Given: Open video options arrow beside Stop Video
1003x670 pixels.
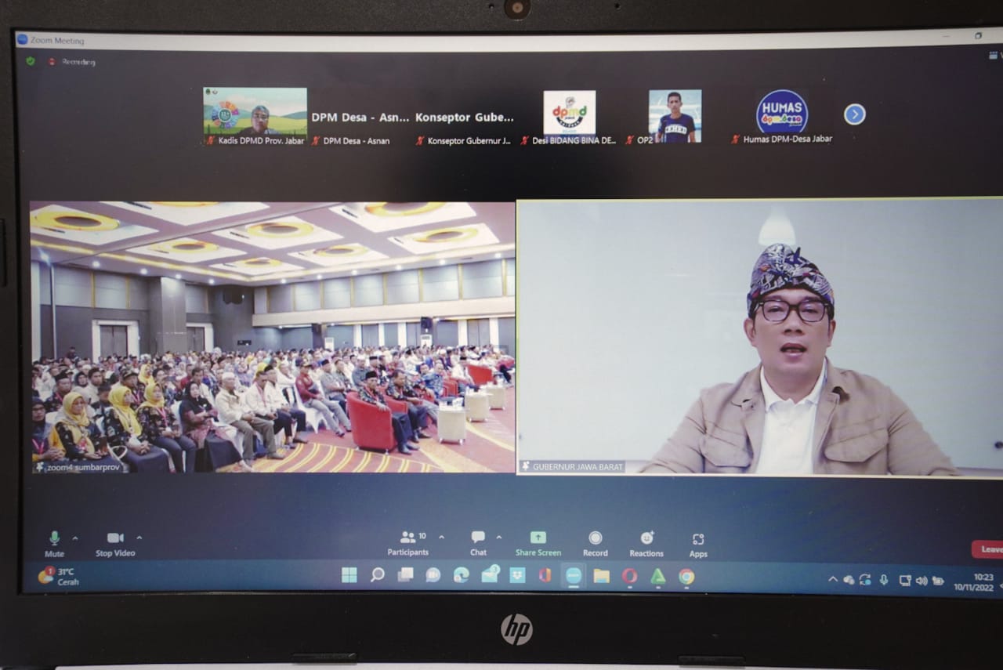Looking at the screenshot, I should [x=139, y=538].
